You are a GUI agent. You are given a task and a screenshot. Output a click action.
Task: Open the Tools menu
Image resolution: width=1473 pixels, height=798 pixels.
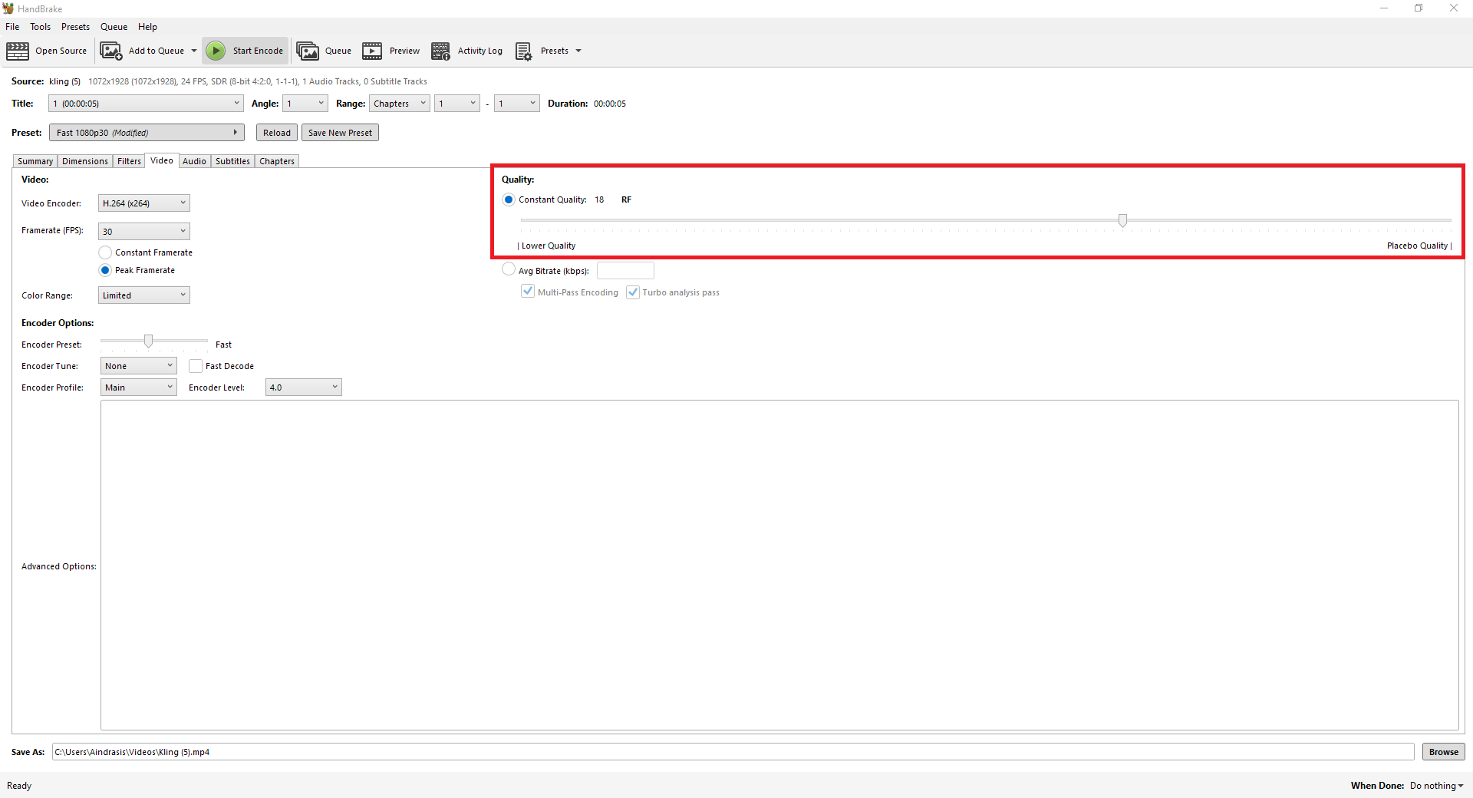point(41,27)
